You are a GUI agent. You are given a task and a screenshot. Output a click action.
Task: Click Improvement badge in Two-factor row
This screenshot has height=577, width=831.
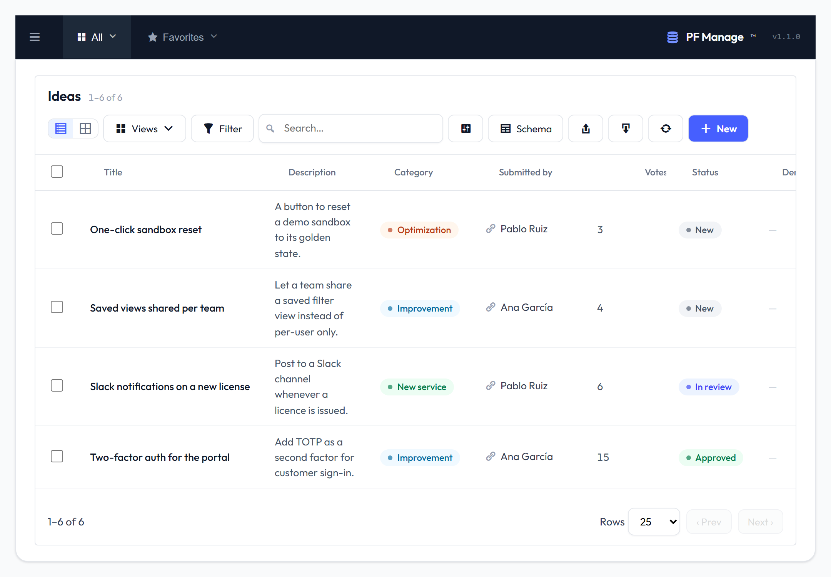(x=420, y=458)
